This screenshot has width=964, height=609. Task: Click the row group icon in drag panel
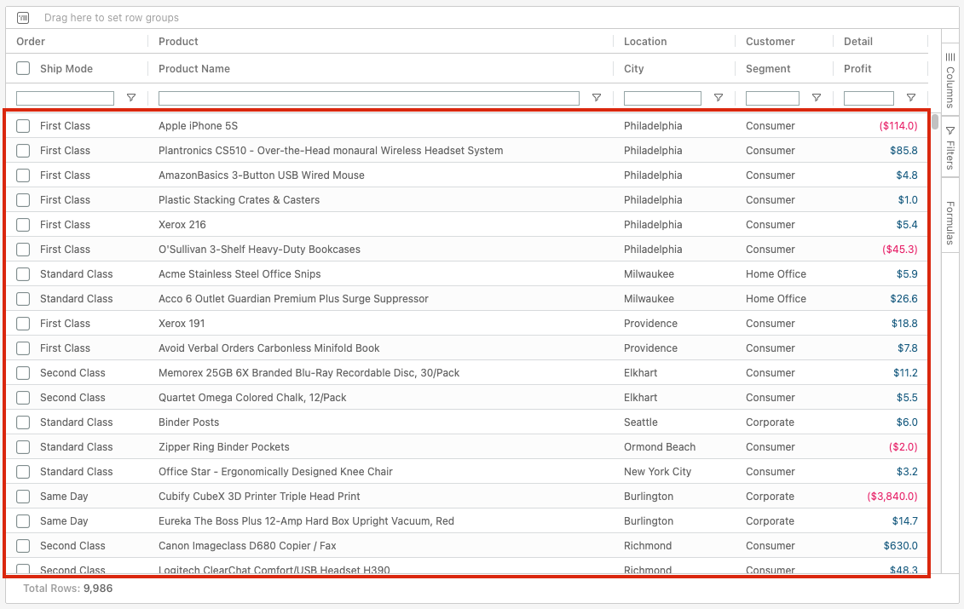pyautogui.click(x=23, y=18)
